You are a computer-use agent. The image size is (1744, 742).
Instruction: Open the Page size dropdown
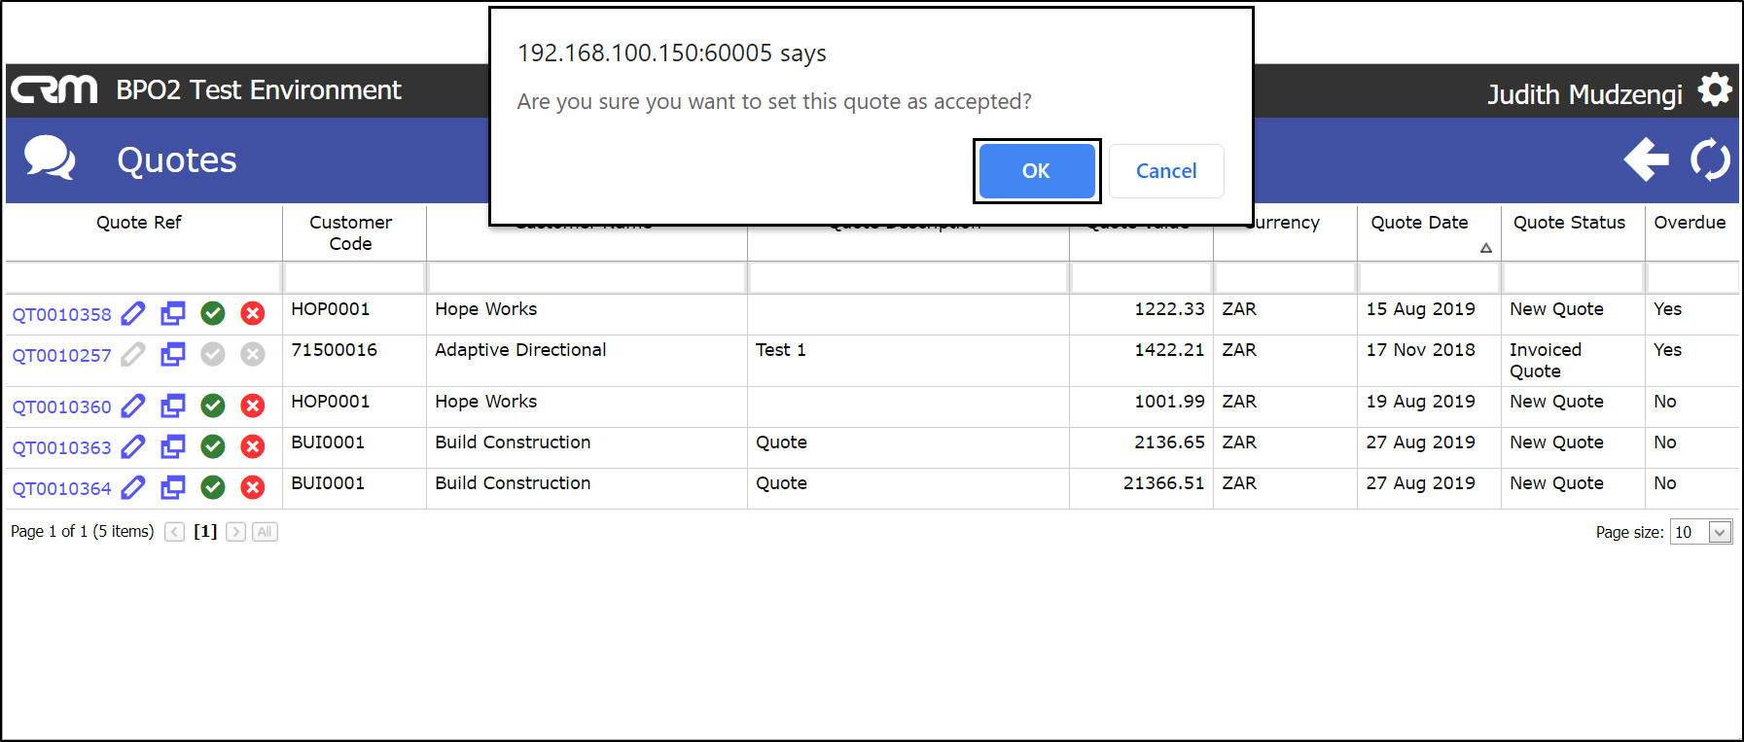1719,532
